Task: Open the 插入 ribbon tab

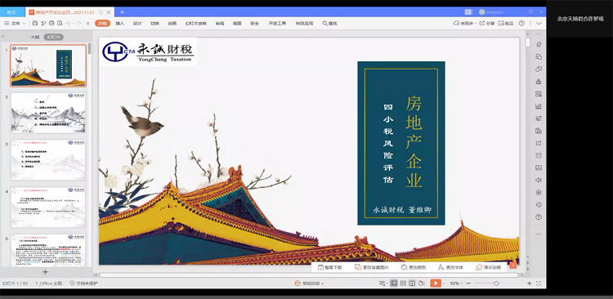Action: pos(119,24)
